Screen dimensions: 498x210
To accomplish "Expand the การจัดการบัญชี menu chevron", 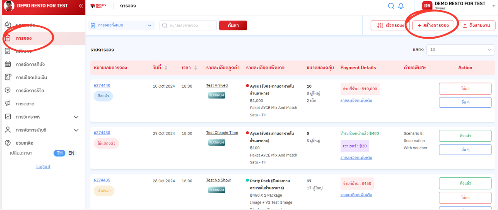I will pyautogui.click(x=76, y=130).
